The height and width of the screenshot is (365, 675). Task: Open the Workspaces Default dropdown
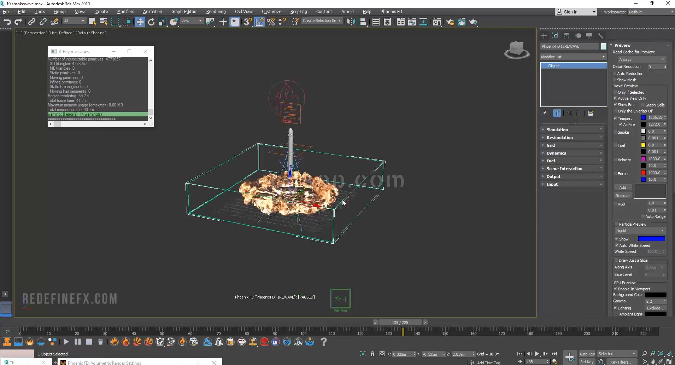(651, 12)
